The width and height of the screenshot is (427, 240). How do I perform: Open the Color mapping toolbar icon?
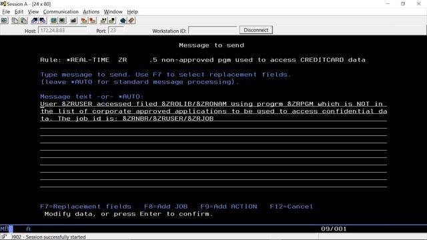[x=62, y=21]
